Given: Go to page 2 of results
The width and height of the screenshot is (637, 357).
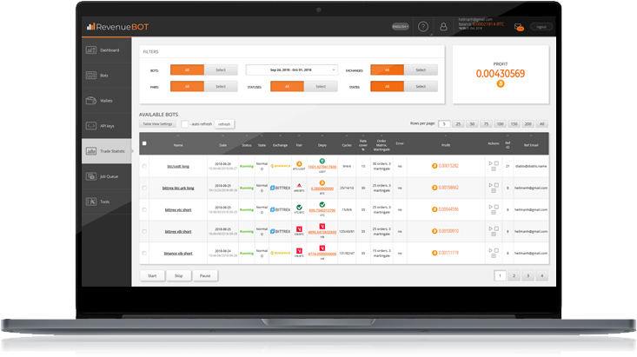Looking at the screenshot, I should [514, 275].
